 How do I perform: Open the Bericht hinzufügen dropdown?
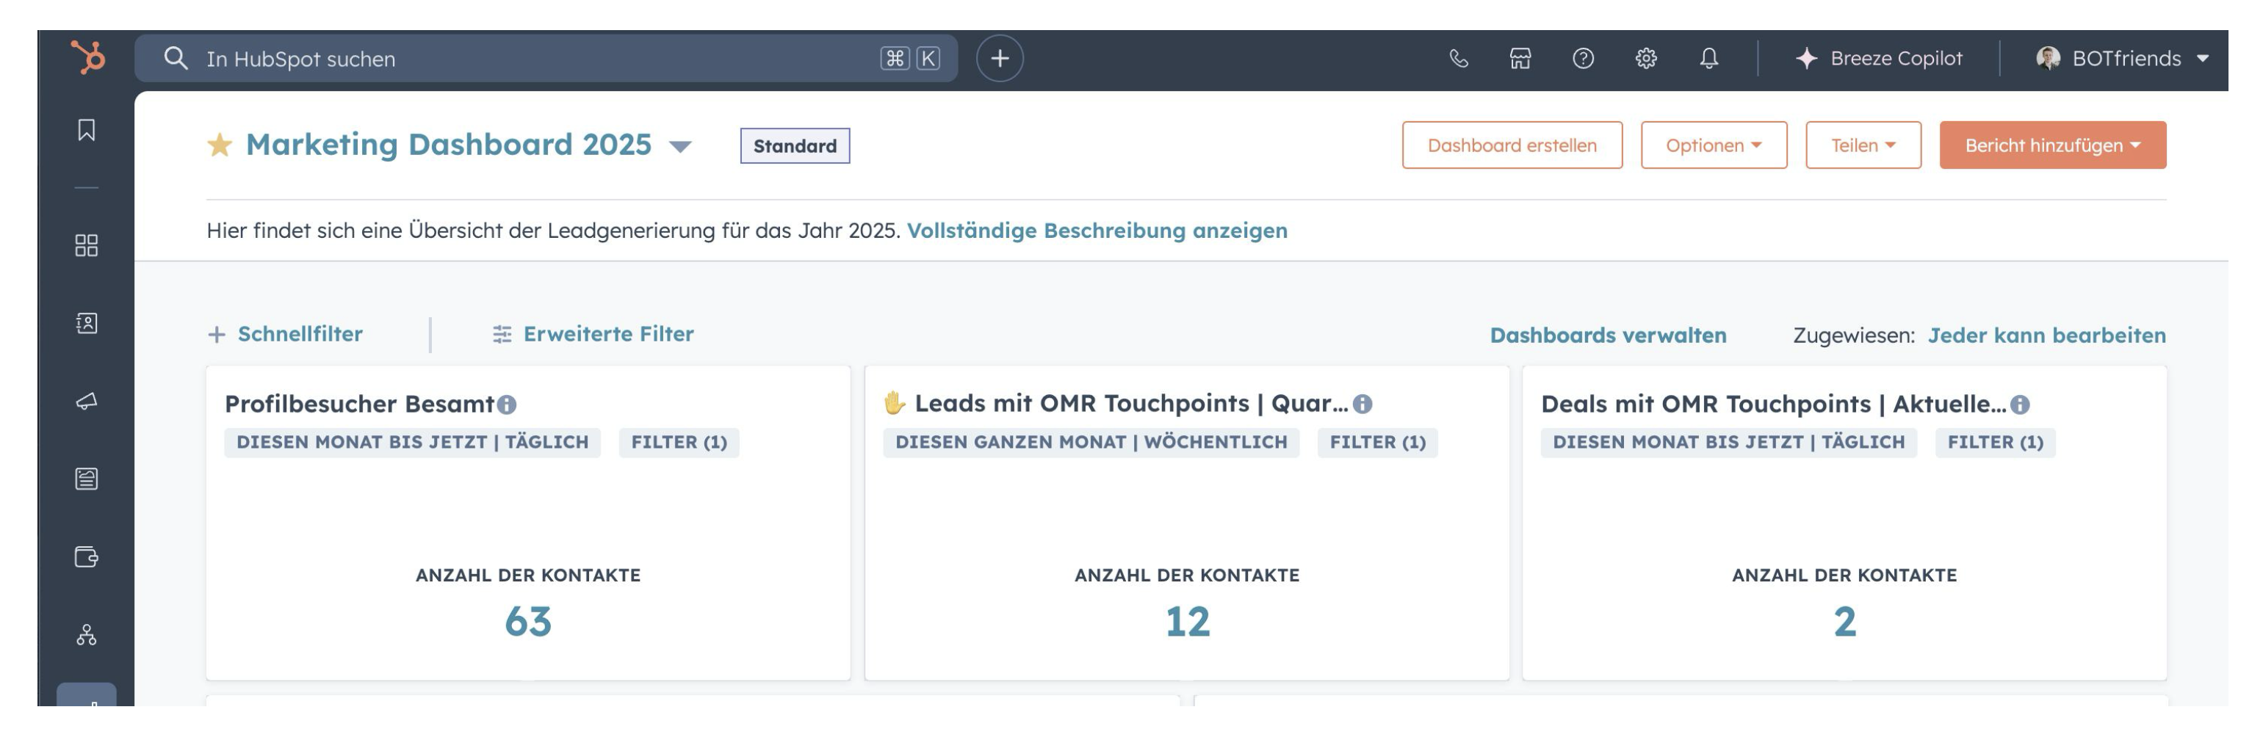[2051, 145]
